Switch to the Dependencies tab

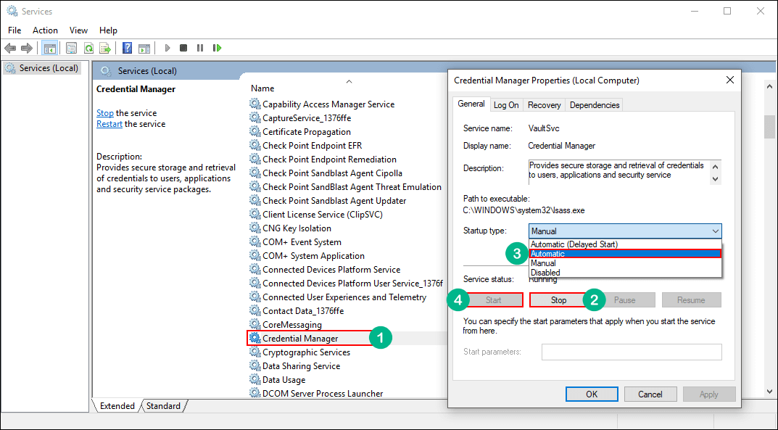[595, 105]
